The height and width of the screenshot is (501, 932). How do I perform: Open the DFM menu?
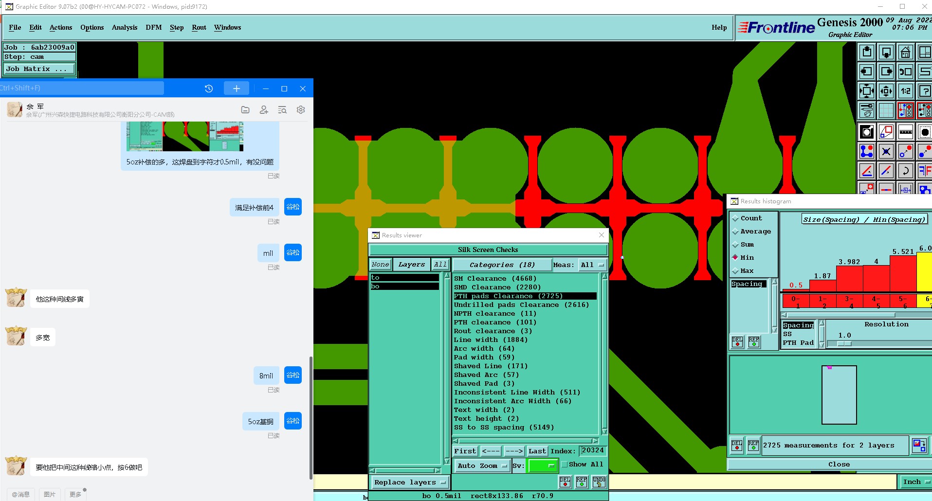153,28
